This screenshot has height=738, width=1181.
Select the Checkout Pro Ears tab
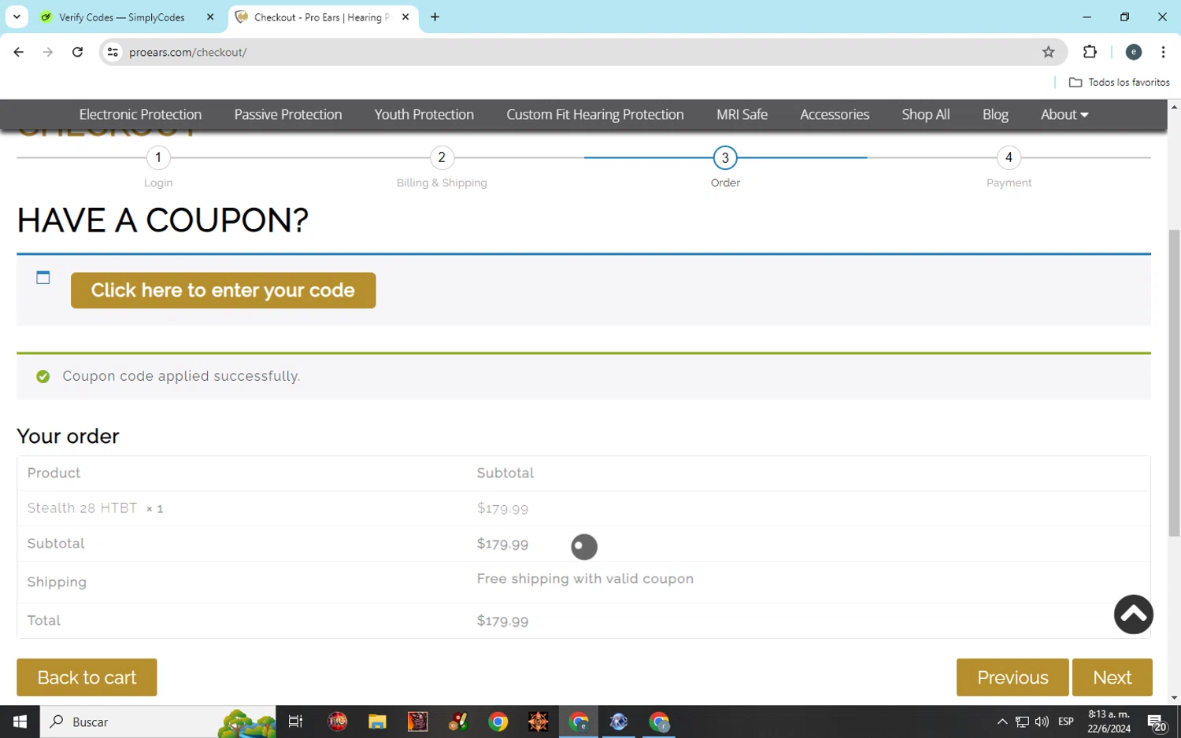(x=323, y=17)
